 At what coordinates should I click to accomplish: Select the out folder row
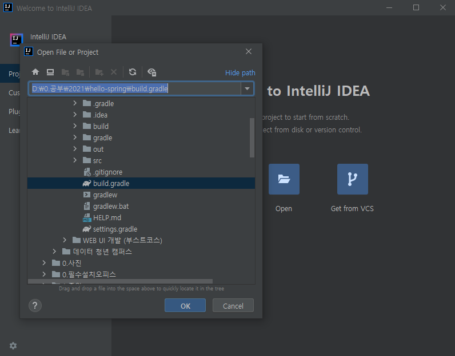pos(141,149)
